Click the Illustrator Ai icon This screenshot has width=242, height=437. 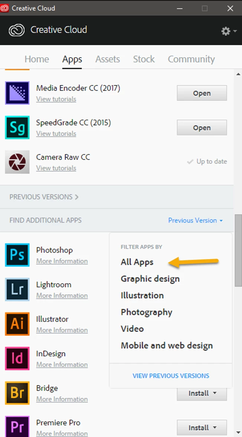[x=17, y=324]
